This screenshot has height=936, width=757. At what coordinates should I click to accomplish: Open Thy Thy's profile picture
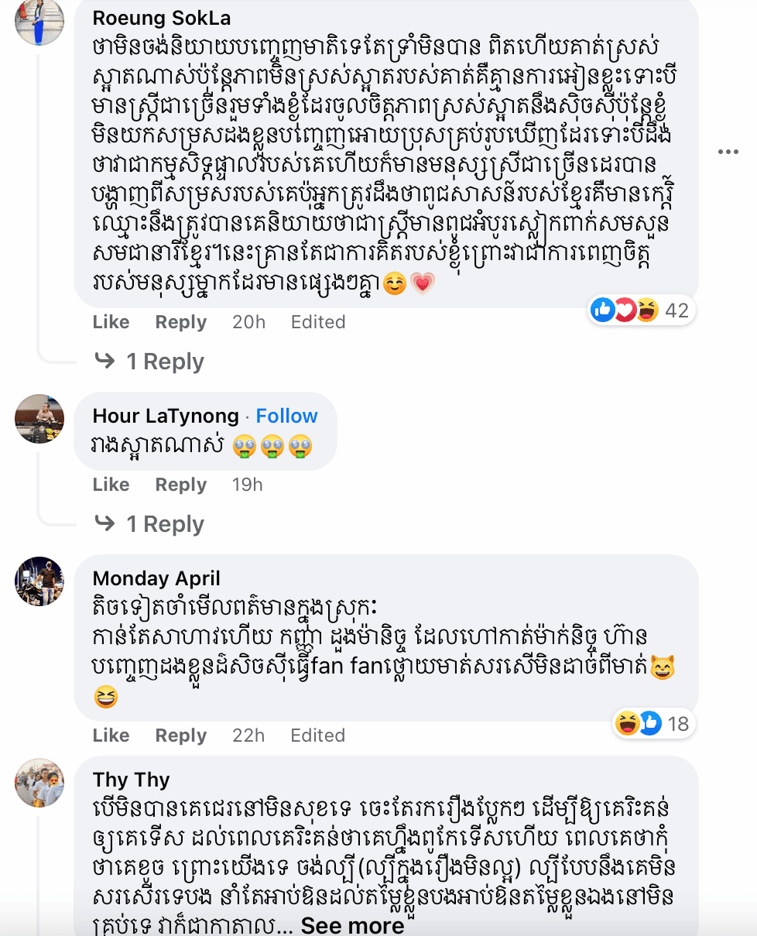tap(39, 782)
